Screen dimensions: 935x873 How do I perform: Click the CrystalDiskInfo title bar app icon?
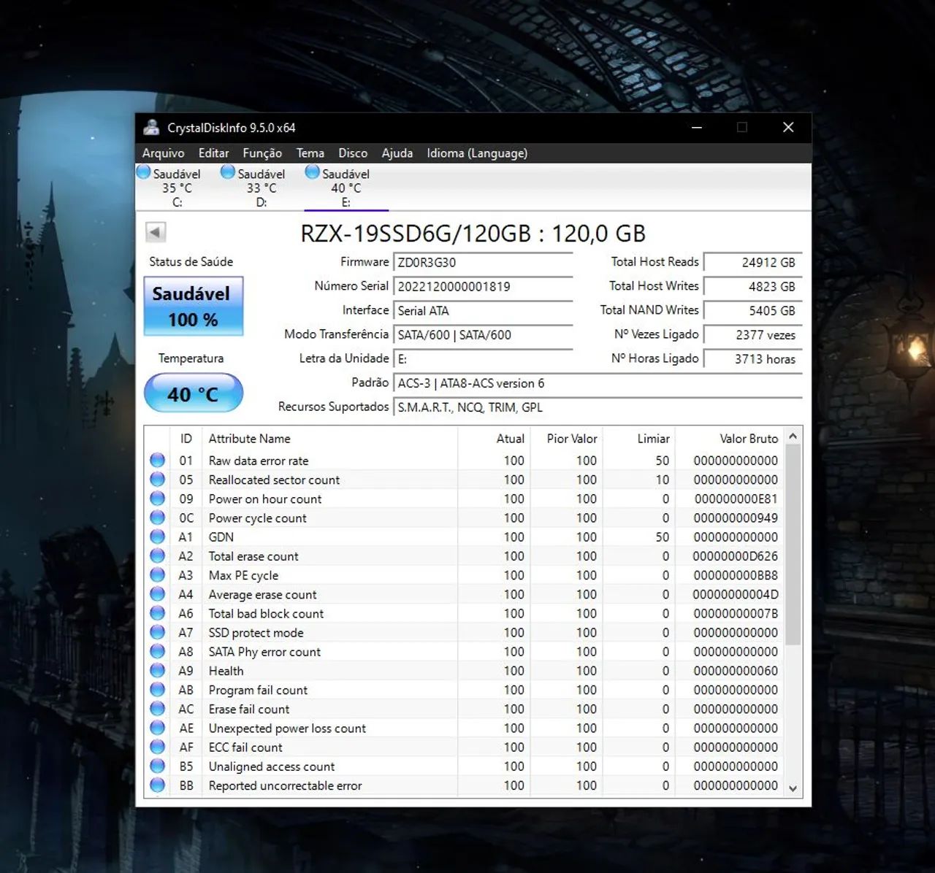[151, 128]
